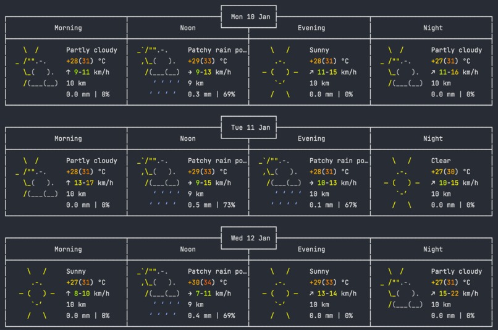Click the partly cloudy icon for Mon 10 Jan Night
The width and height of the screenshot is (498, 330).
(x=402, y=67)
